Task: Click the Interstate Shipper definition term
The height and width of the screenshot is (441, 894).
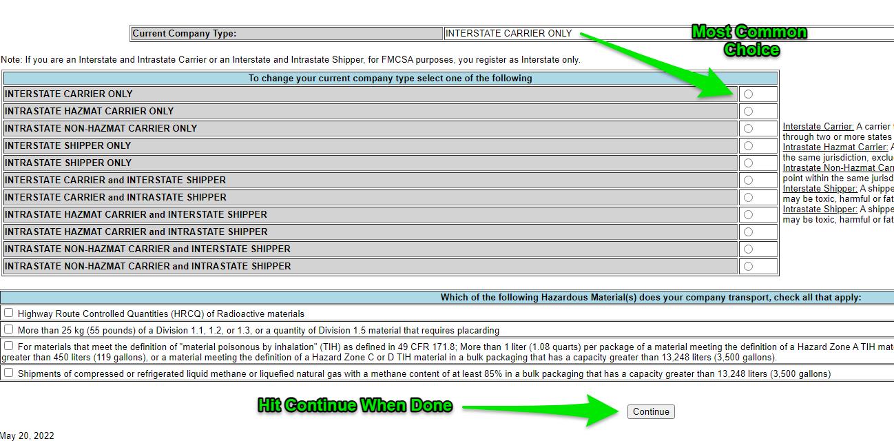Action: click(x=820, y=189)
